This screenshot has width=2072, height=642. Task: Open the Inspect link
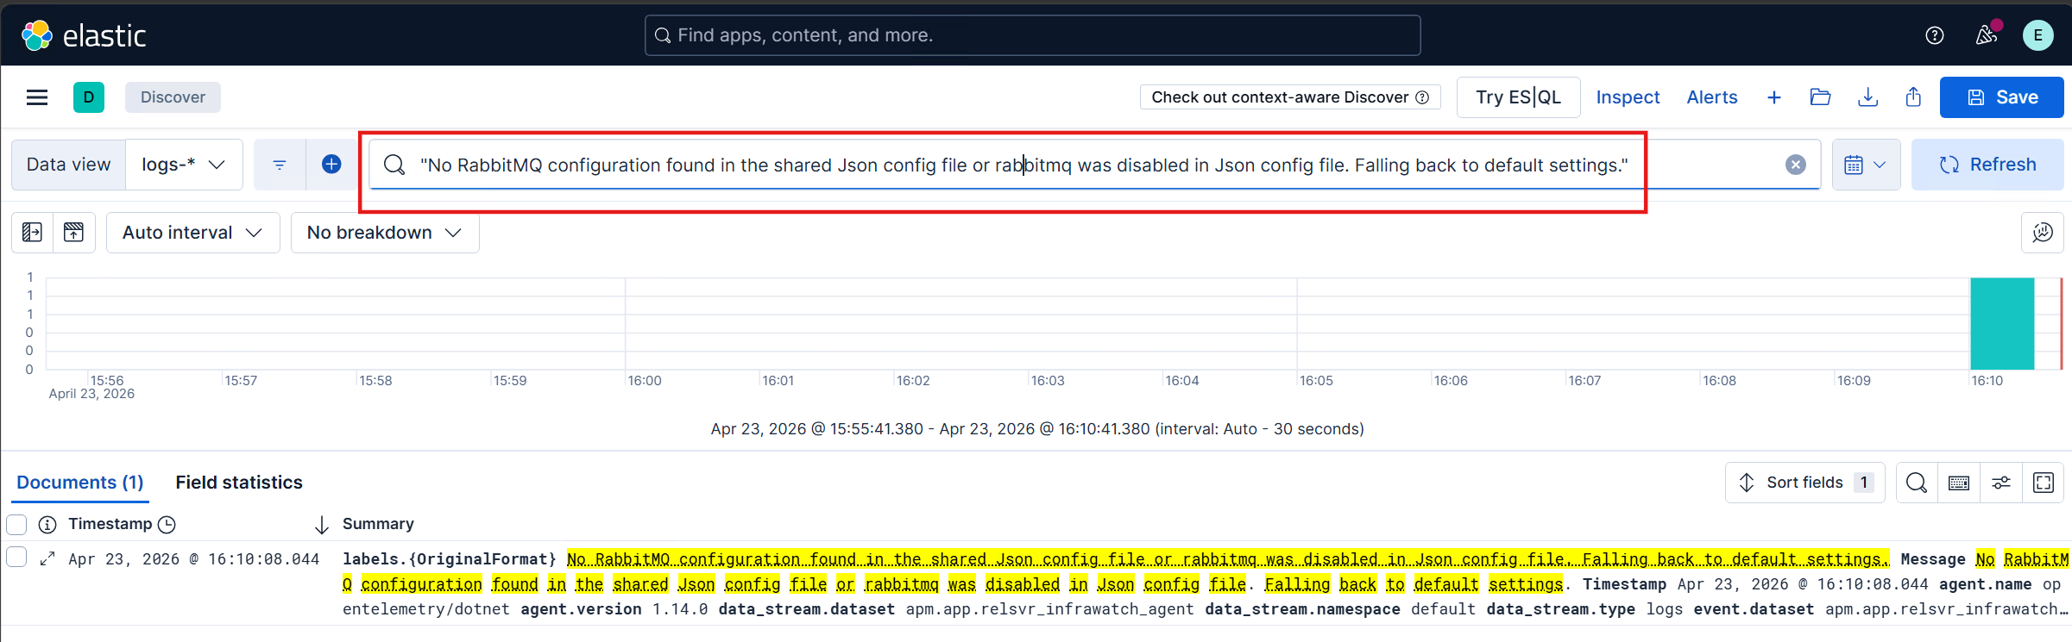click(1628, 97)
